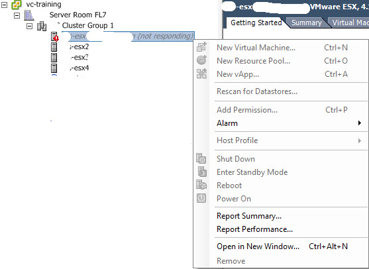The height and width of the screenshot is (269, 369).
Task: Click the host icon beside esx2
Action: [54, 47]
